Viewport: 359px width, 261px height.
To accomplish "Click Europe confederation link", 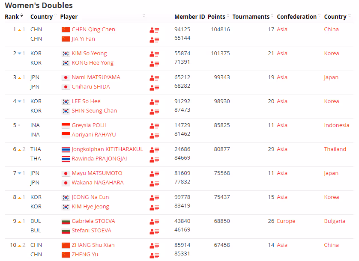I will [286, 221].
